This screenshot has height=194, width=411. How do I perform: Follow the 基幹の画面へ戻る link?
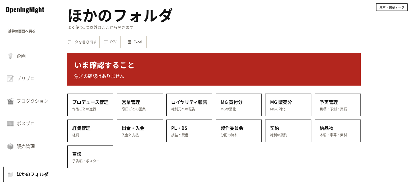coord(22,31)
